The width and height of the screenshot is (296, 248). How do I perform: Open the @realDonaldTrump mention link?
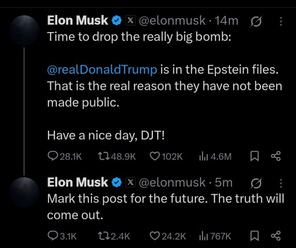[102, 70]
